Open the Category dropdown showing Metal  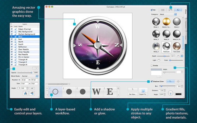(x=168, y=14)
